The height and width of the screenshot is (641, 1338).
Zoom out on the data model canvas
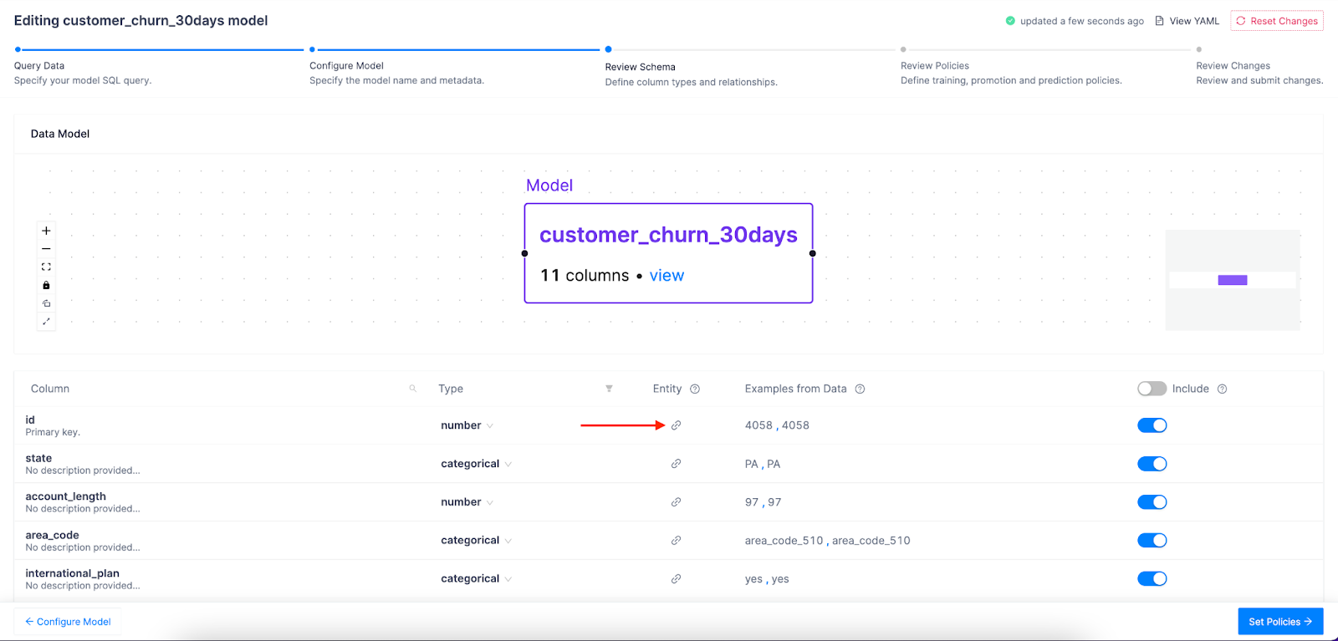click(46, 249)
